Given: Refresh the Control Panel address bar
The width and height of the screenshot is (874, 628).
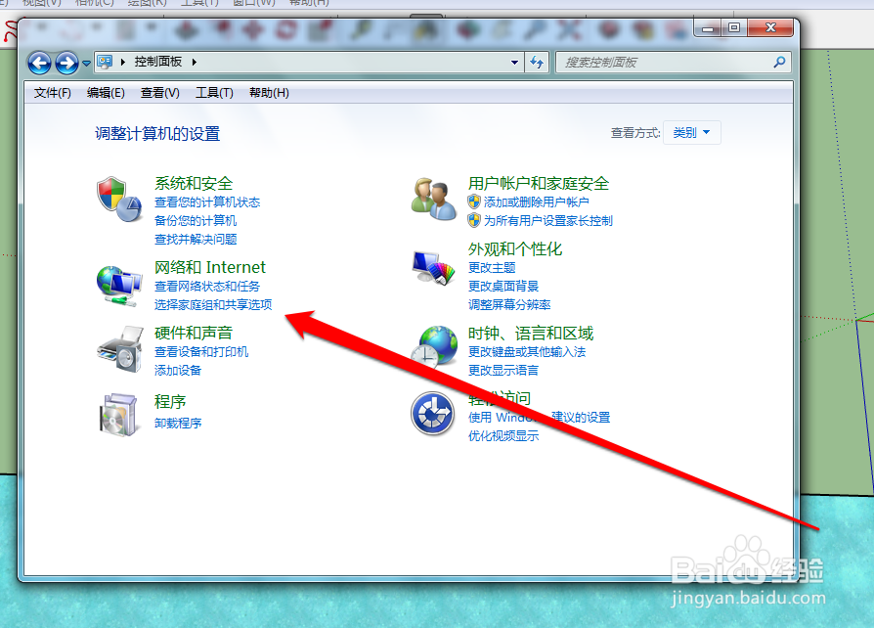Looking at the screenshot, I should (537, 62).
